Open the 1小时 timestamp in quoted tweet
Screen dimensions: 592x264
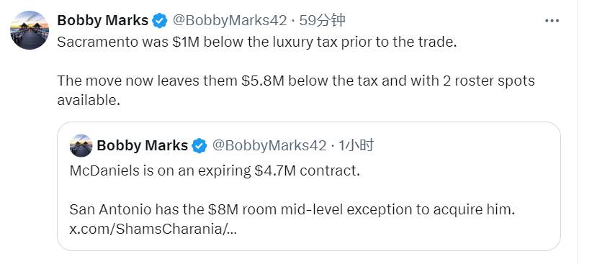(x=356, y=145)
